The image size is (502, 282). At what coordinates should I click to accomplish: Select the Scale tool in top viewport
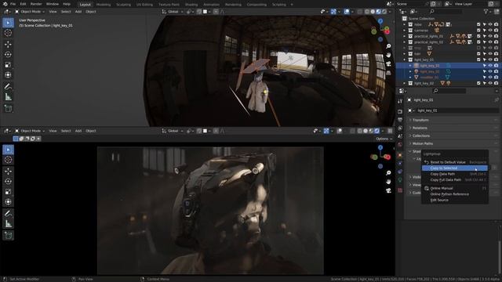pos(8,64)
